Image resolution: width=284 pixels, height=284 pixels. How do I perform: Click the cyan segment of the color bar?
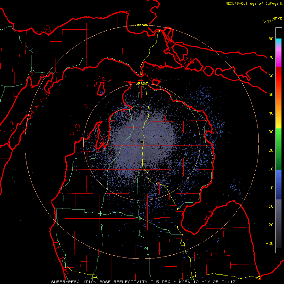pos(279,42)
